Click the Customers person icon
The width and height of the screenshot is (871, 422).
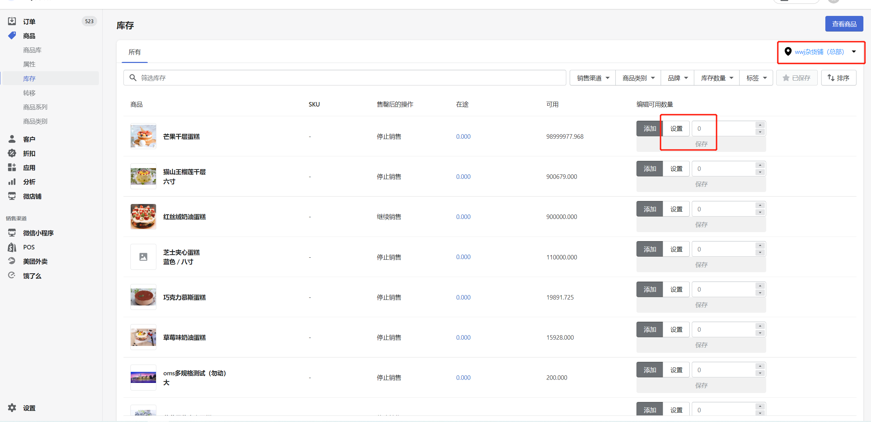point(12,139)
